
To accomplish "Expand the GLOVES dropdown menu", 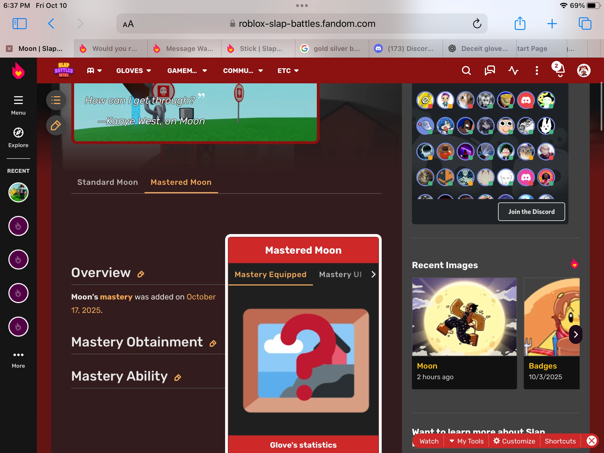I will (134, 71).
